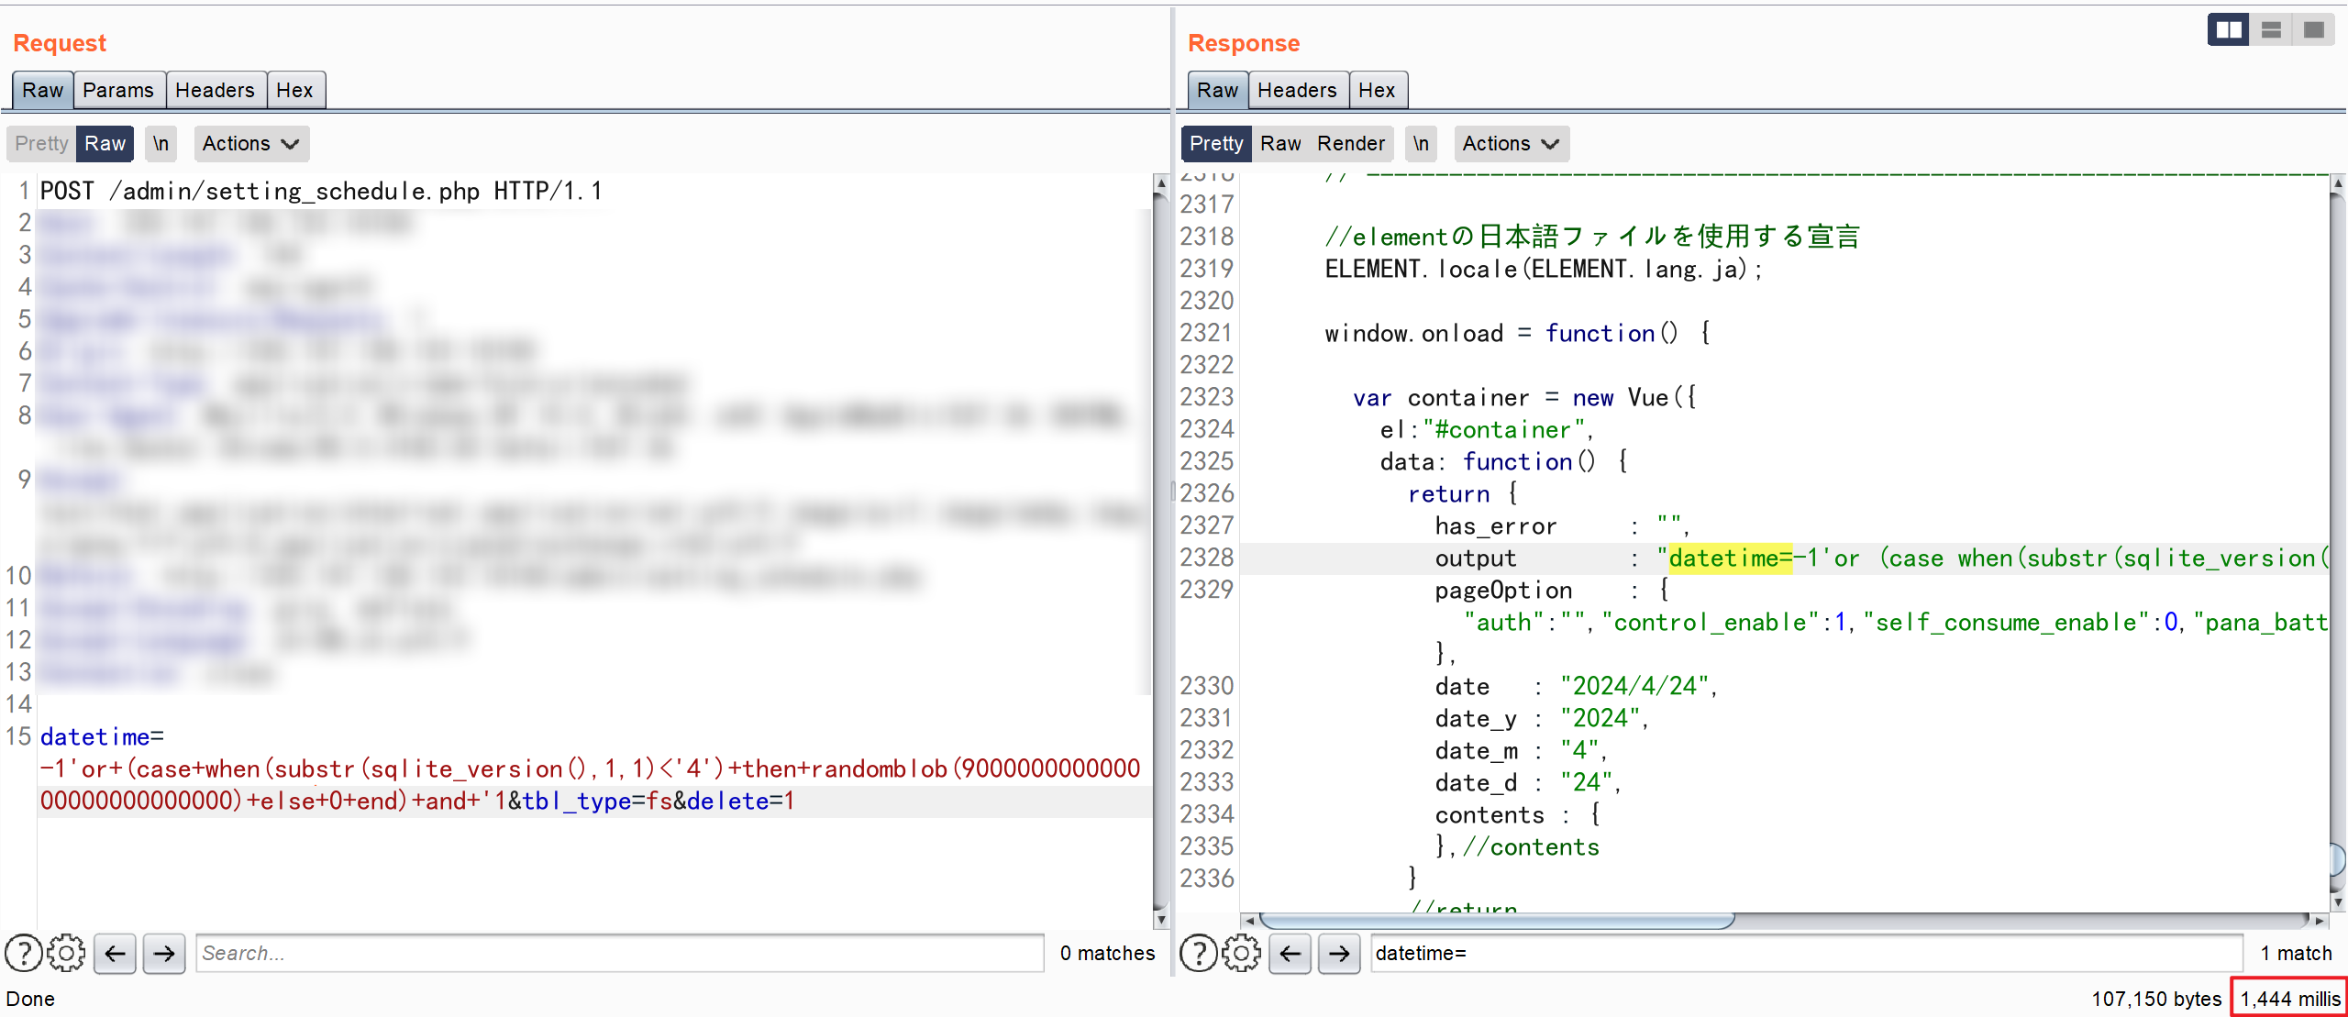Click the Response search field containing datetime=
This screenshot has width=2348, height=1017.
point(1806,954)
